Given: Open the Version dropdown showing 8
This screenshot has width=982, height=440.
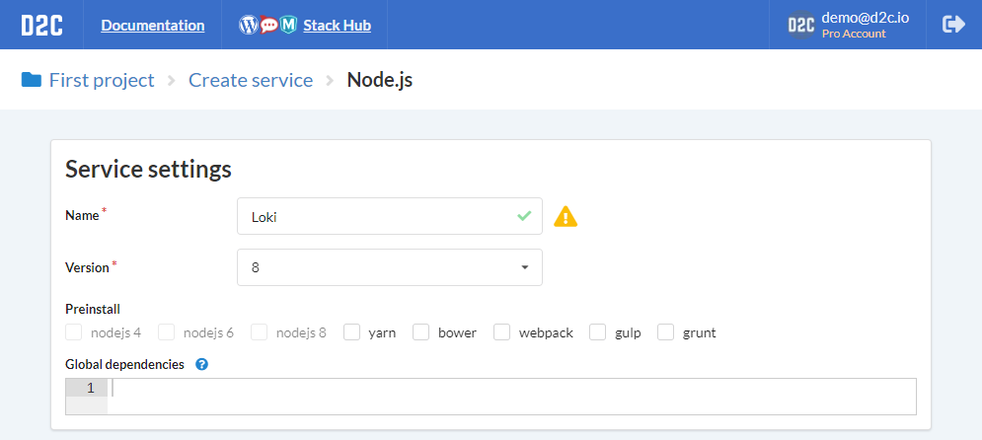Looking at the screenshot, I should (x=390, y=267).
